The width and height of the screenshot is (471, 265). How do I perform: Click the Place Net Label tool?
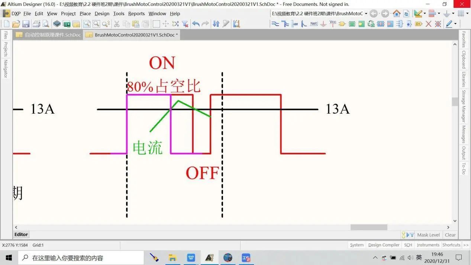[x=314, y=24]
